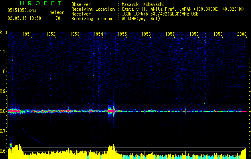Click the 'Receiver' field label
The height and width of the screenshot is (159, 251).
click(81, 14)
